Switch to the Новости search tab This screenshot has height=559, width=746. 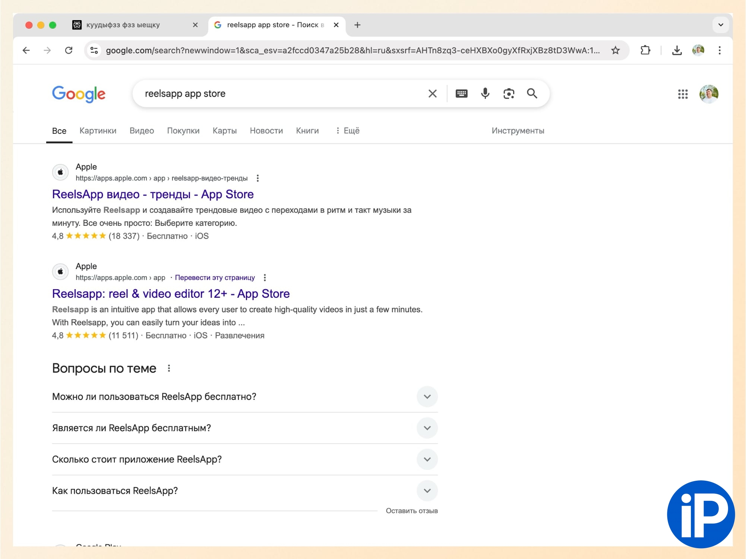pos(266,131)
